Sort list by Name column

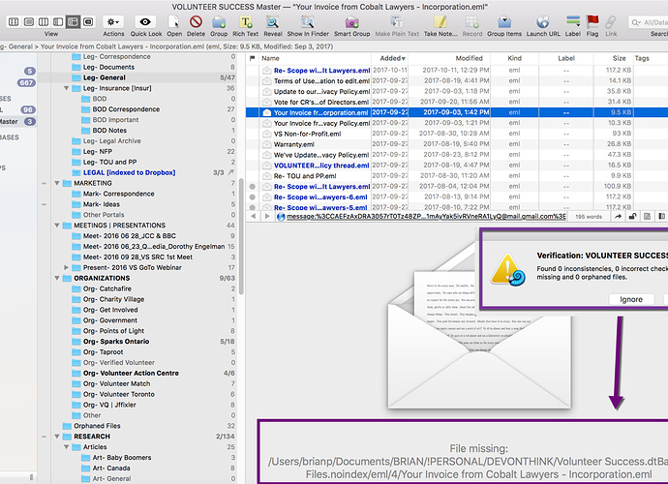pyautogui.click(x=315, y=58)
